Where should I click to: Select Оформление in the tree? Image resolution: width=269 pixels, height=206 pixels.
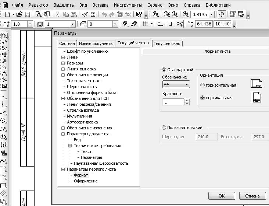click(x=86, y=181)
